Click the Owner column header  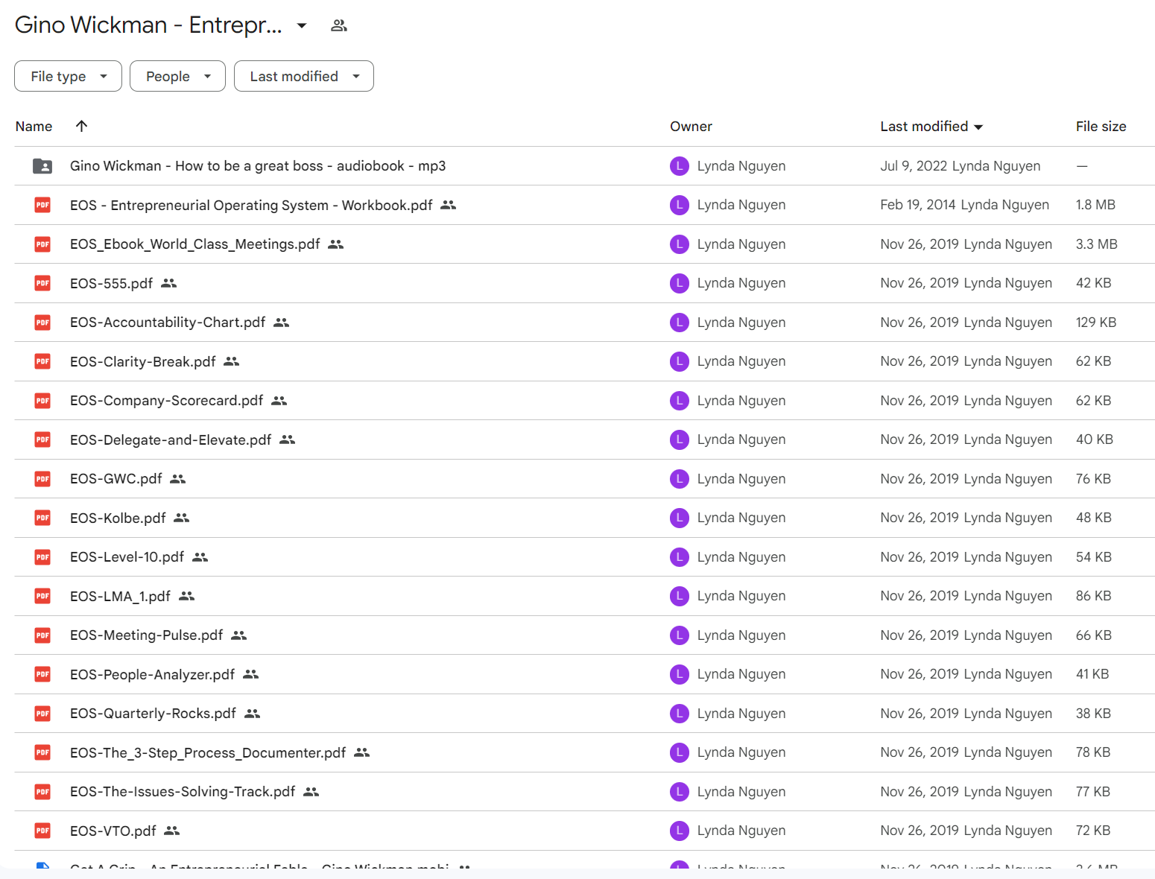691,127
